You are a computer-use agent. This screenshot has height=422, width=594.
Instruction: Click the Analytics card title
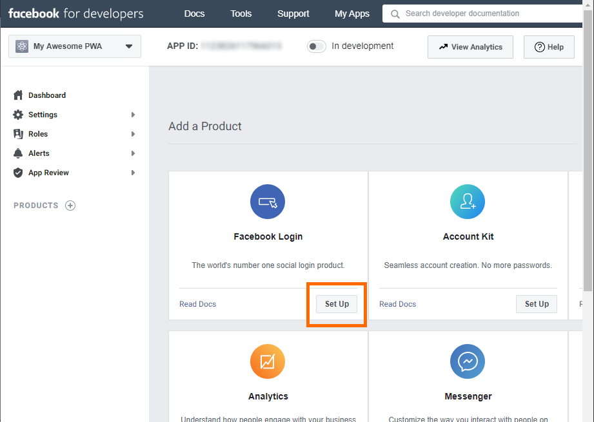pos(268,396)
